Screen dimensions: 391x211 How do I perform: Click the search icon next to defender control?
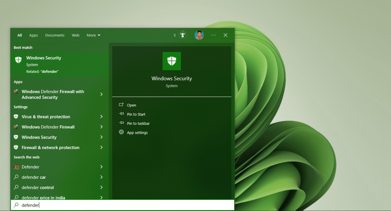(16, 187)
